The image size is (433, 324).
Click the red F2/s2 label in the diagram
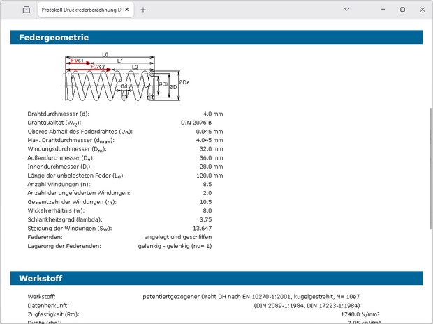(98, 68)
